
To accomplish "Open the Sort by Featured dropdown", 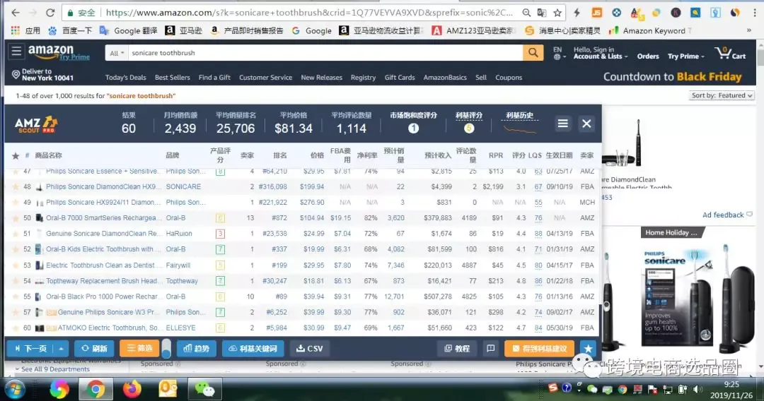I will [x=722, y=96].
